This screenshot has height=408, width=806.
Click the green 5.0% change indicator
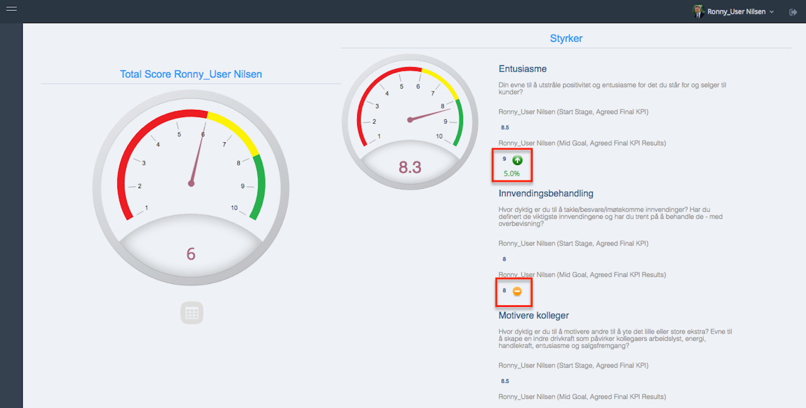[511, 174]
